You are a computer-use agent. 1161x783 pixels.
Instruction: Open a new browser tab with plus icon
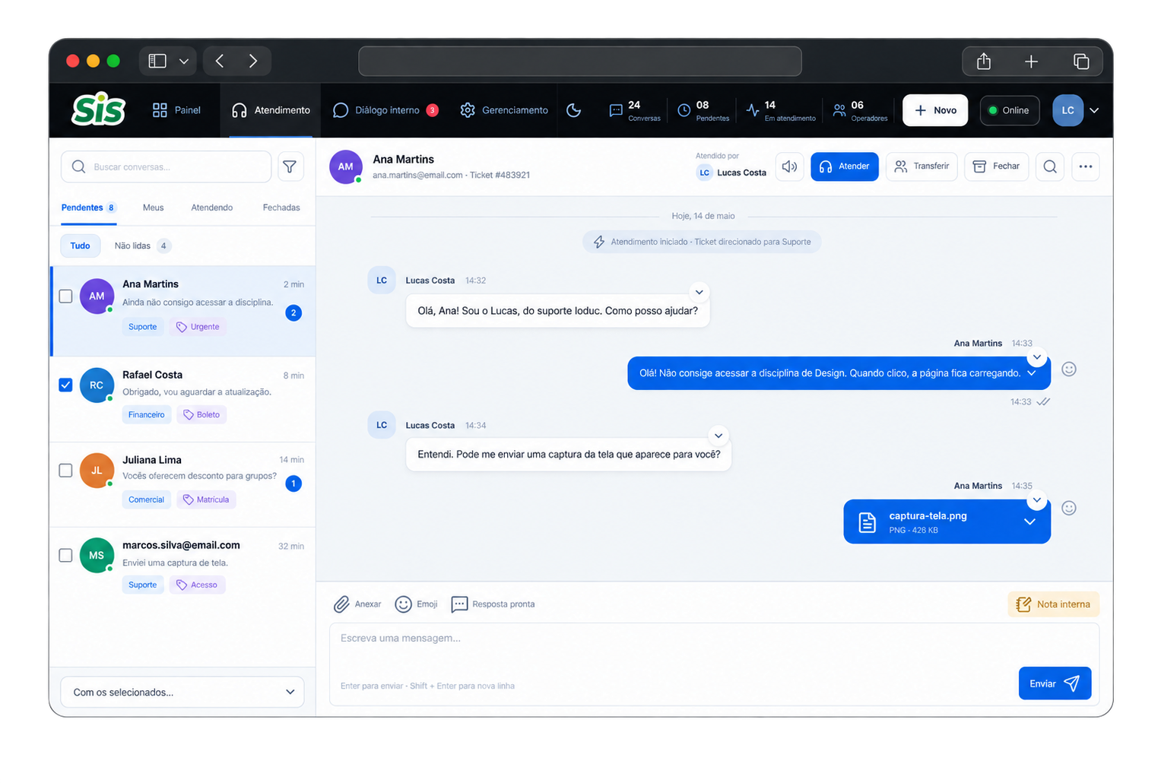pyautogui.click(x=1031, y=61)
